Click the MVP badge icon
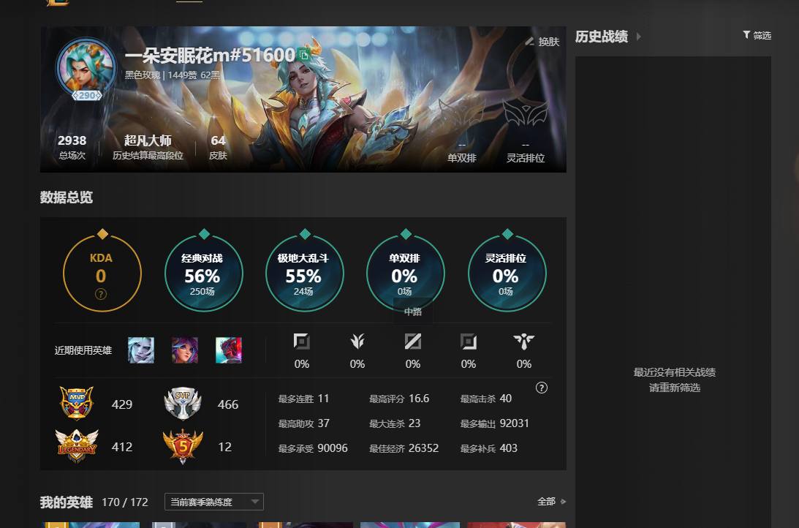 tap(77, 403)
